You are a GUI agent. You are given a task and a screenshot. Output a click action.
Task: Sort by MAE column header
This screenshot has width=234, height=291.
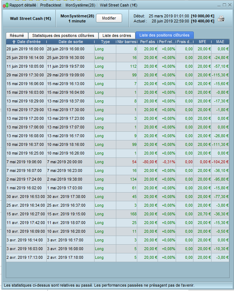coord(220,42)
